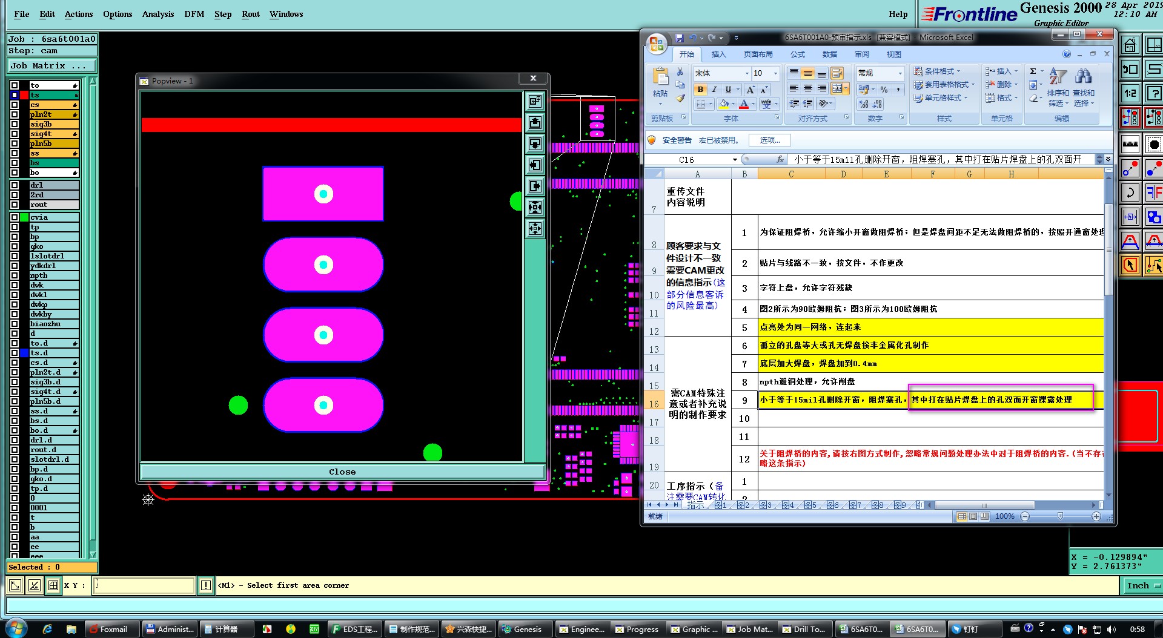The width and height of the screenshot is (1163, 638).
Task: Activate the area select pointer tool
Action: click(1130, 265)
